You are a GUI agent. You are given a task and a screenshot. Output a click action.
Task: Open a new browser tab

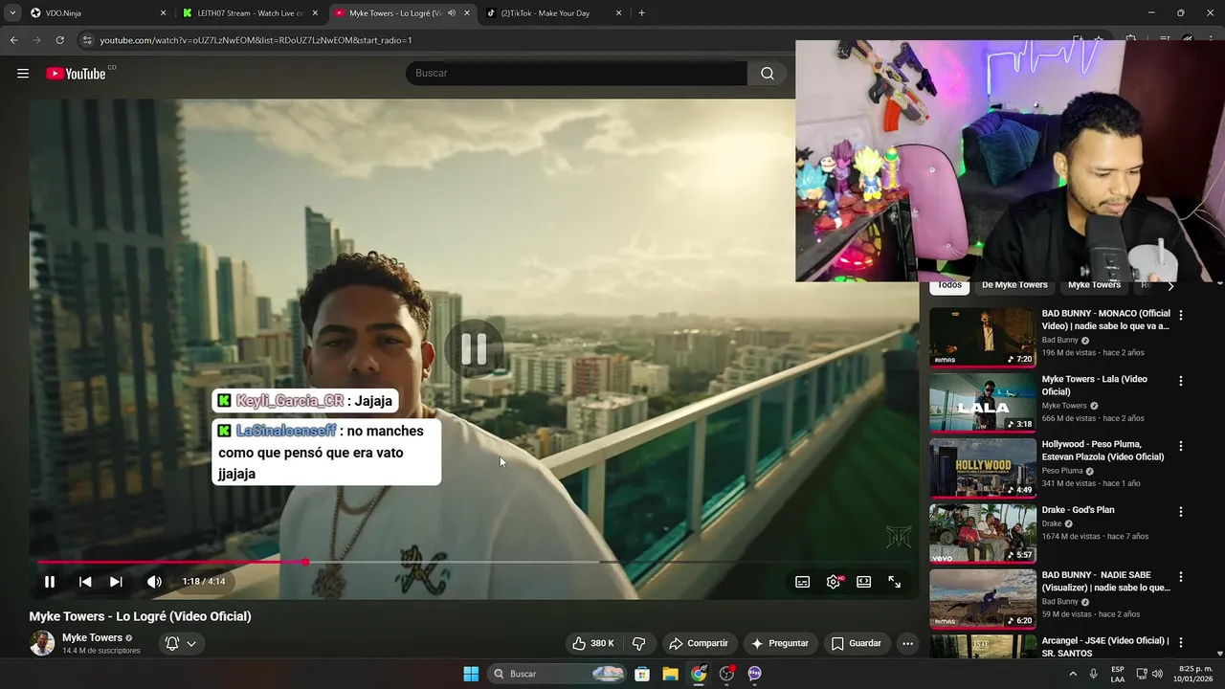coord(641,13)
